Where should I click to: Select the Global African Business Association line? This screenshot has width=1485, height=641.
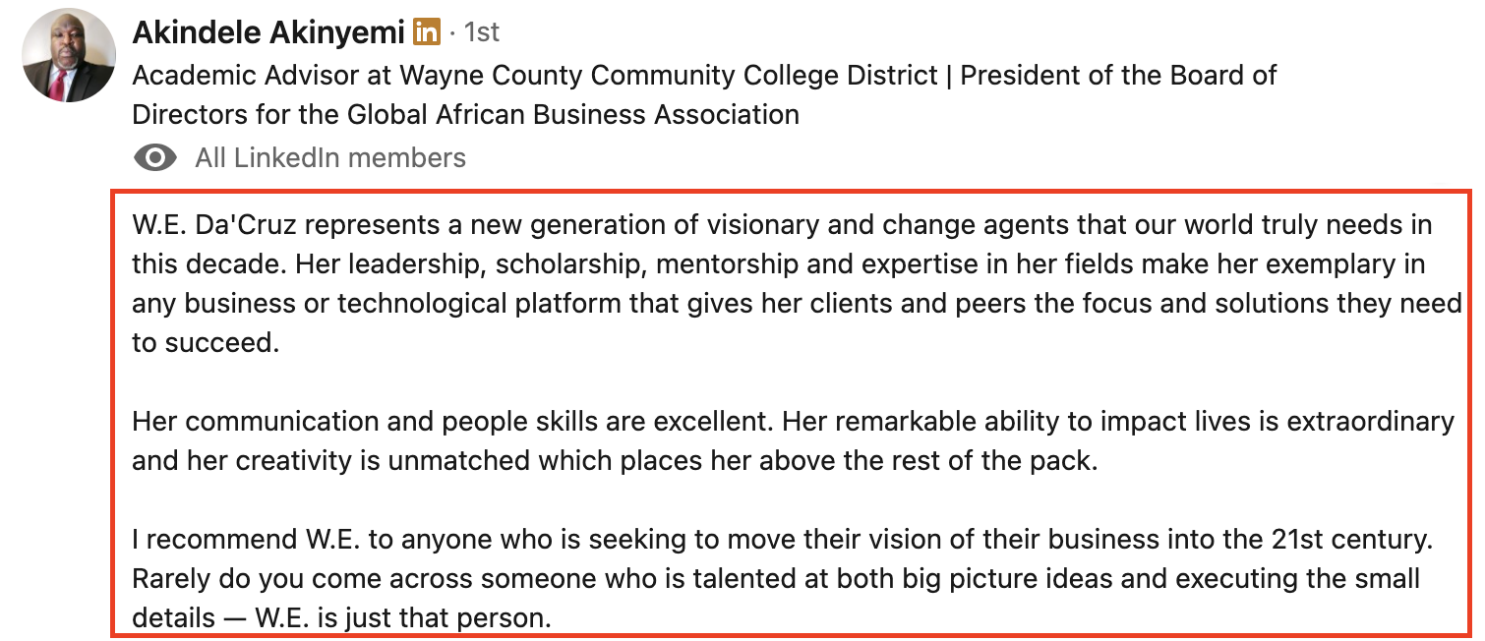(465, 115)
